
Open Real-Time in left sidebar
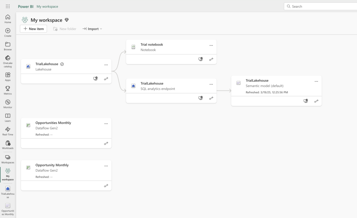click(x=8, y=131)
